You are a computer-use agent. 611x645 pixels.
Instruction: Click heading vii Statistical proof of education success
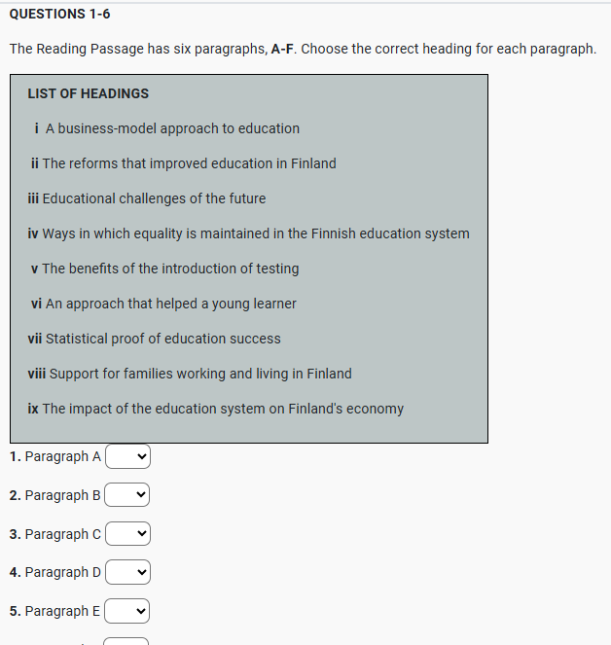click(155, 339)
